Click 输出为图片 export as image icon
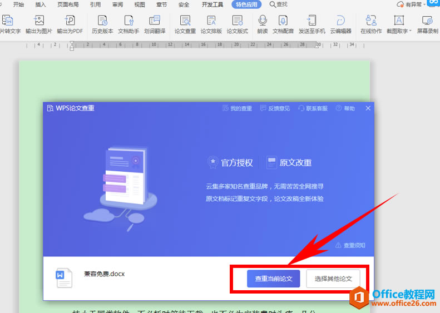Viewport: 440px width, 313px height. pos(39,21)
